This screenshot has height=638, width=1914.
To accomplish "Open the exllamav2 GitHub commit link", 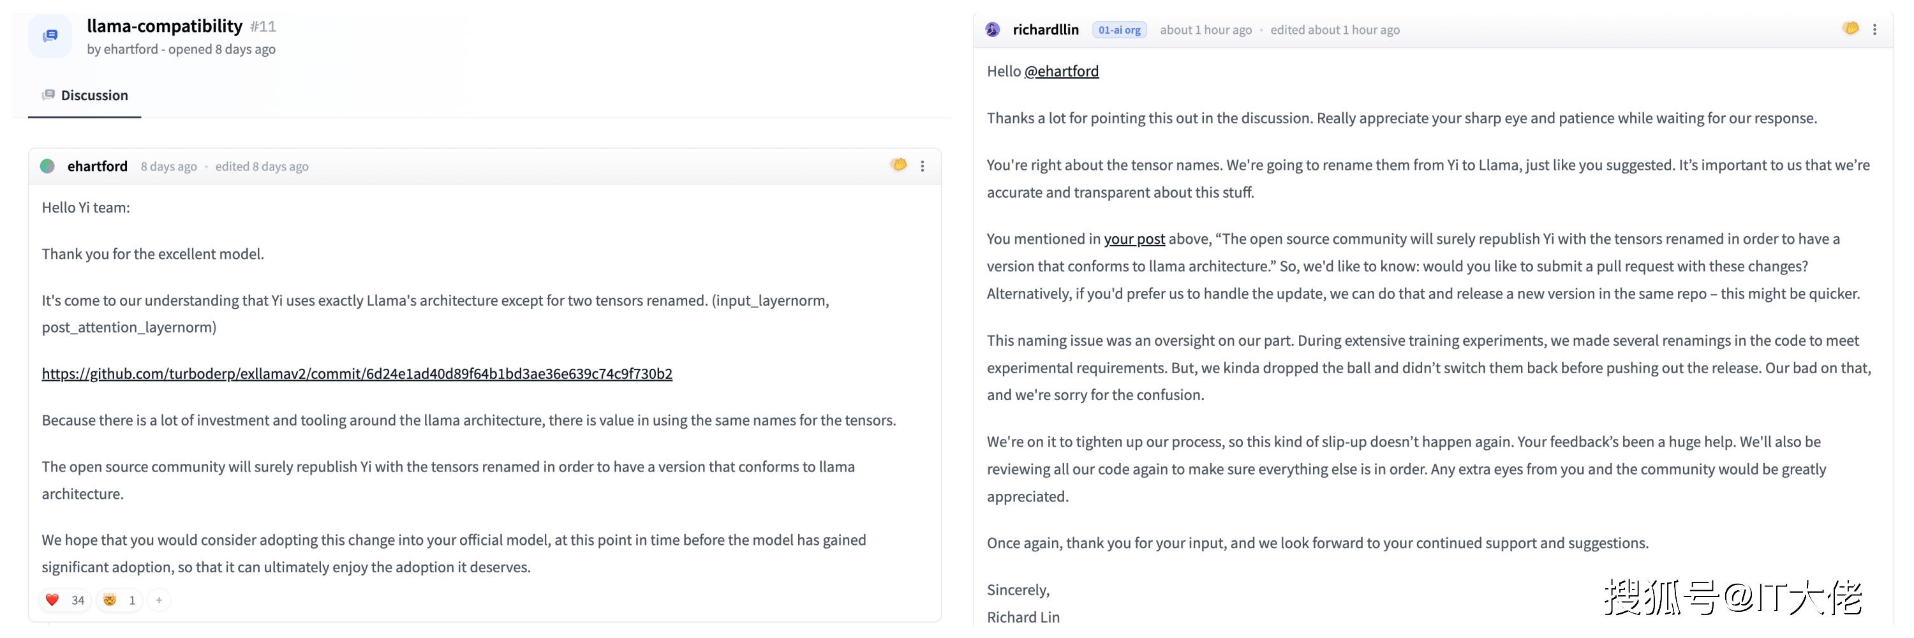I will (x=357, y=374).
